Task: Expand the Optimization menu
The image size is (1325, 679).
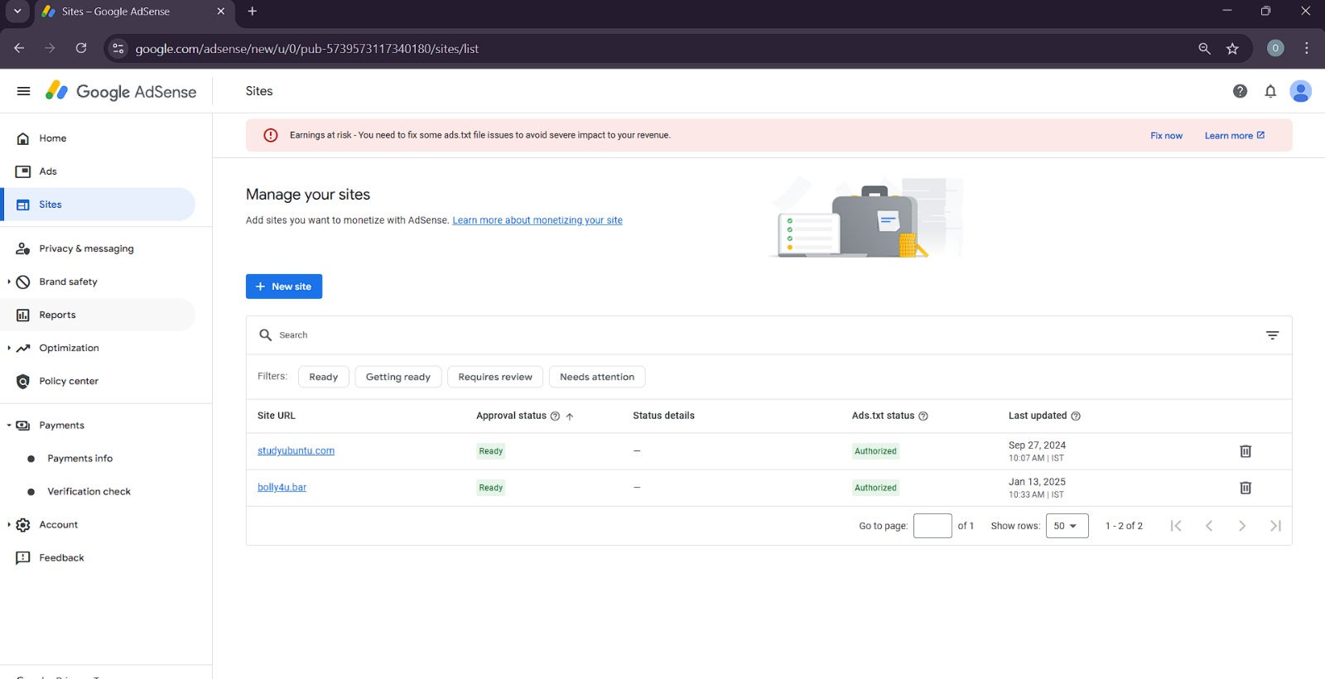Action: (x=9, y=348)
